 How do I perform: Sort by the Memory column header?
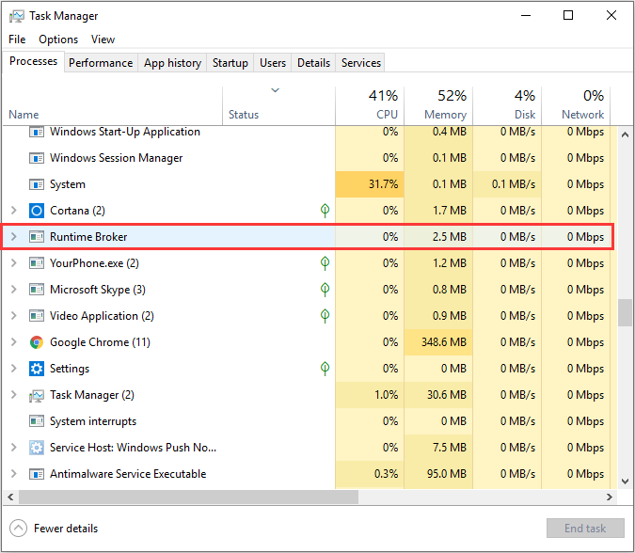tap(438, 105)
